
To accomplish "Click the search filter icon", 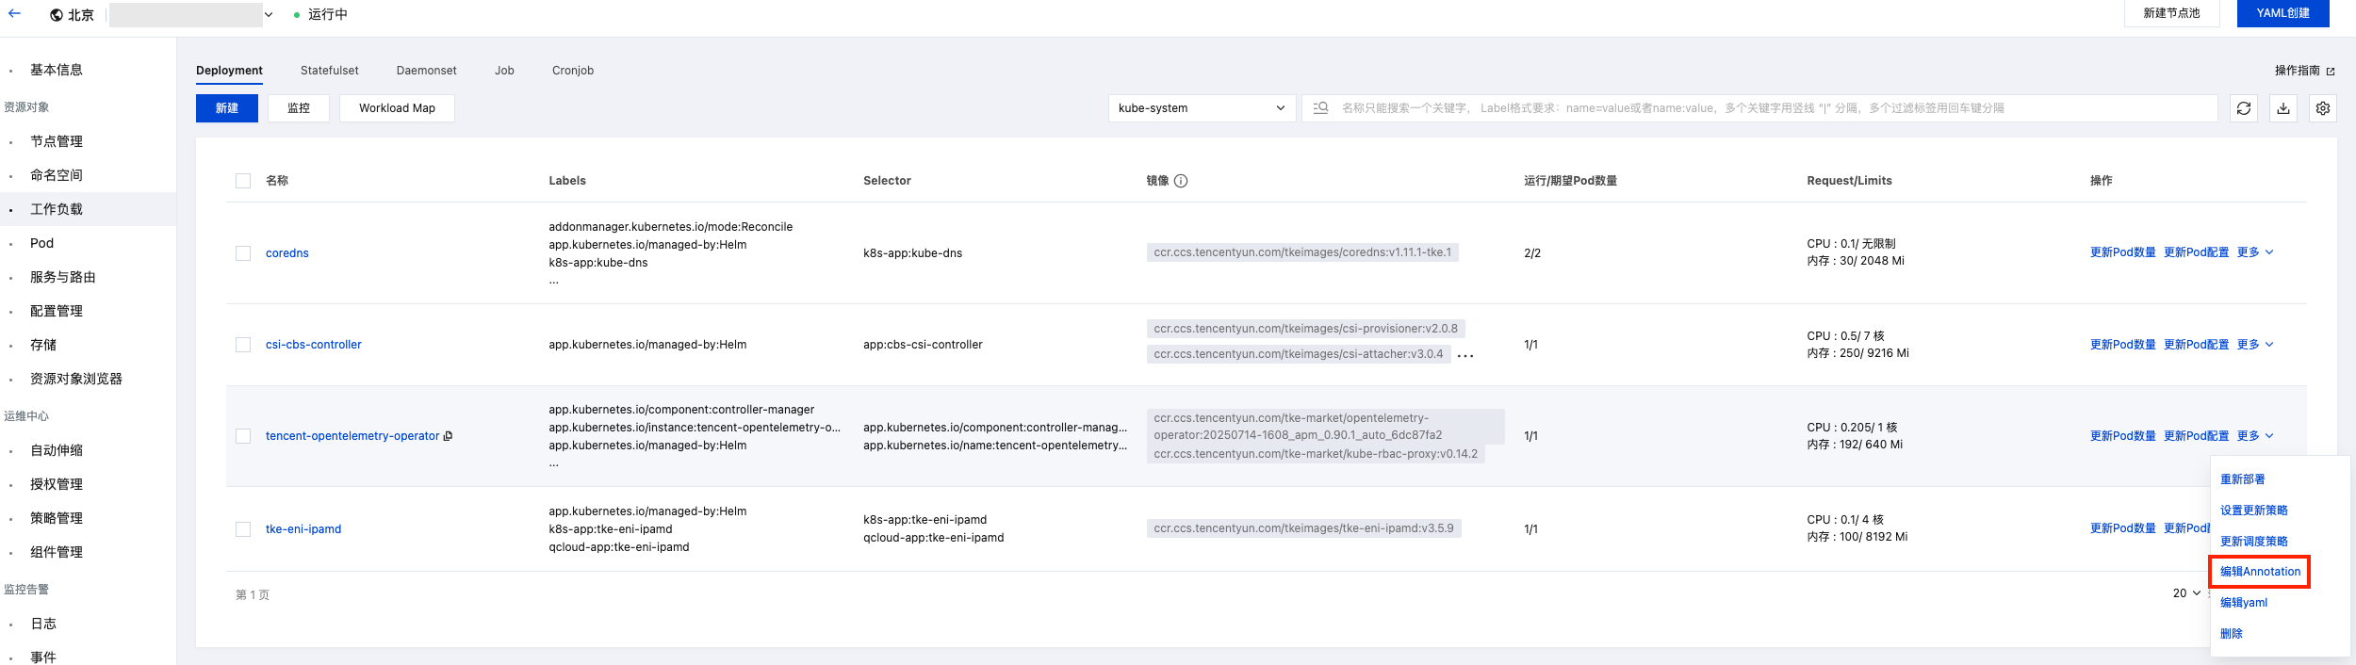I will click(x=1320, y=108).
